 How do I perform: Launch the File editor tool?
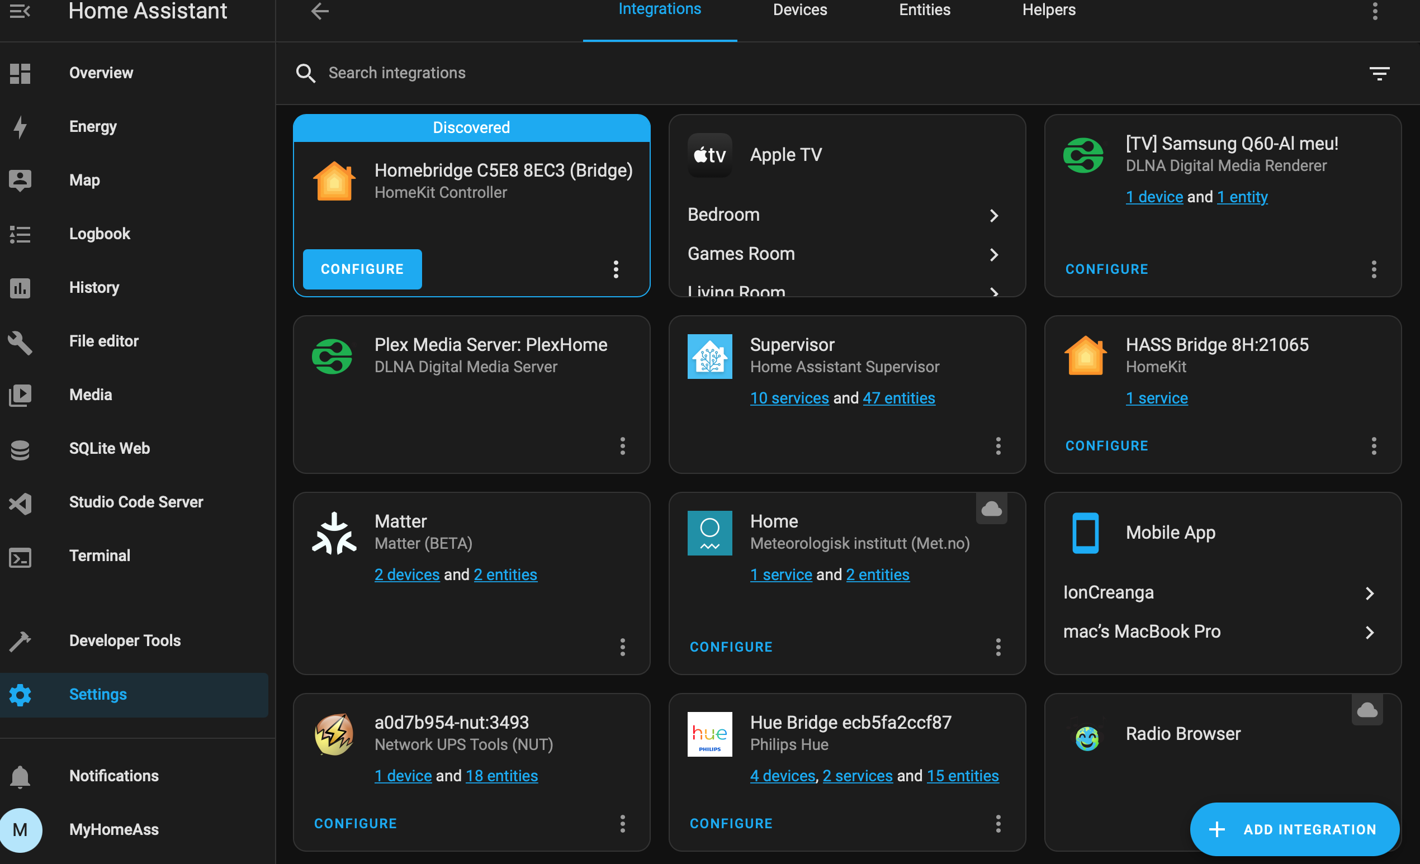21,342
